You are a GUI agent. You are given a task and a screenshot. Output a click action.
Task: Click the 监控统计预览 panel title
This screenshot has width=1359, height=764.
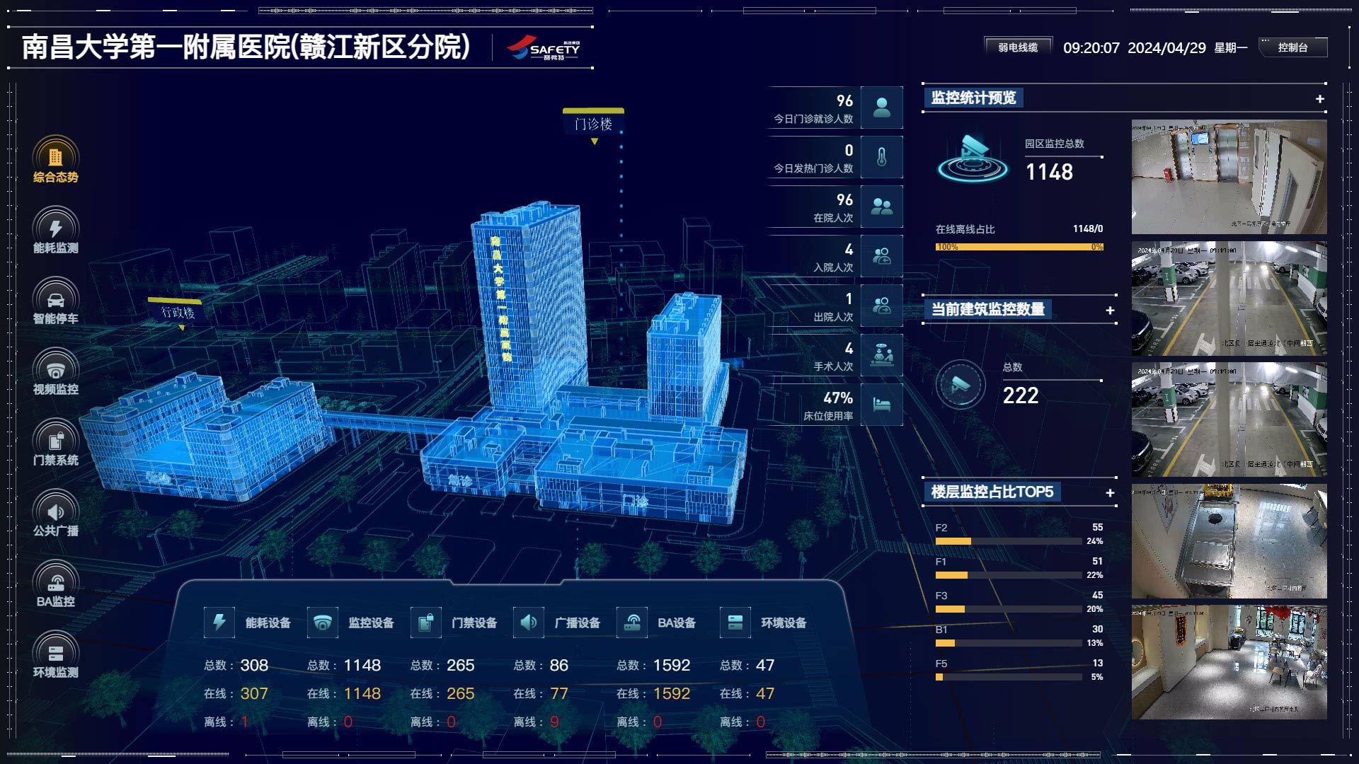(973, 98)
